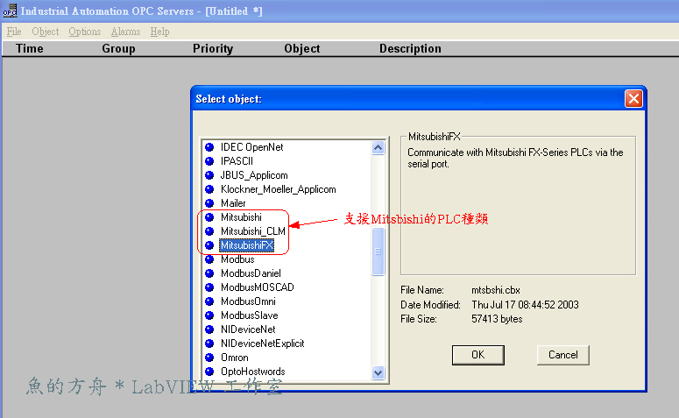Click the blue icon beside Omron
This screenshot has height=418, width=679.
[209, 358]
